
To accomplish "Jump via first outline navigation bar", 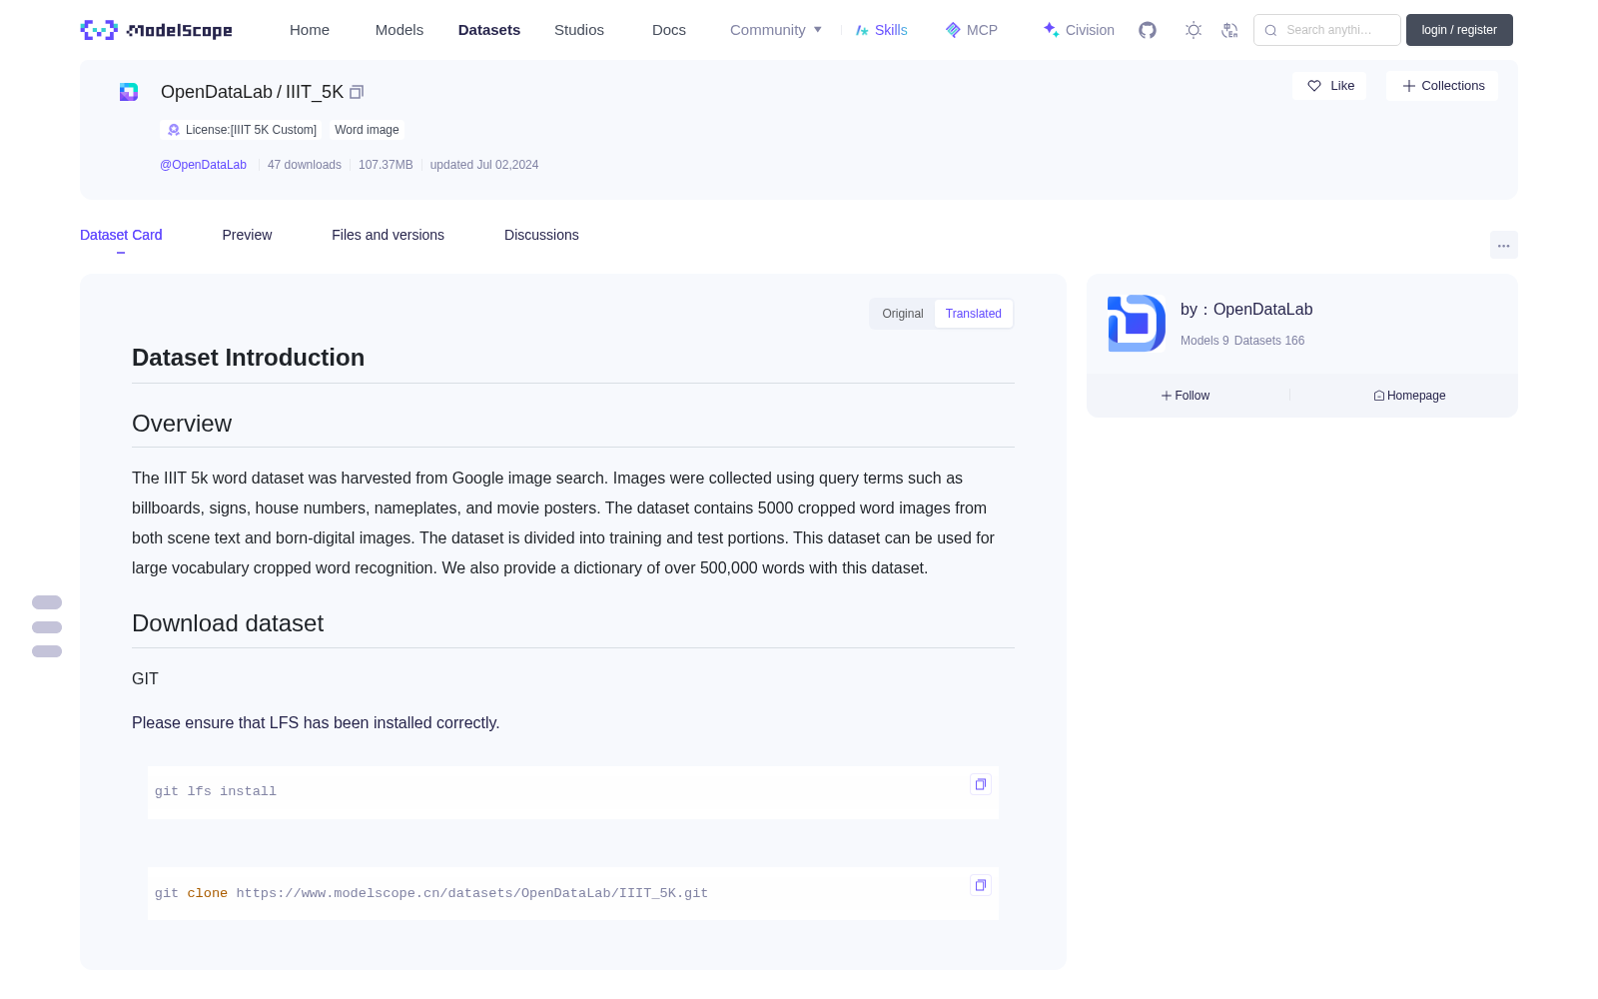I will click(47, 602).
